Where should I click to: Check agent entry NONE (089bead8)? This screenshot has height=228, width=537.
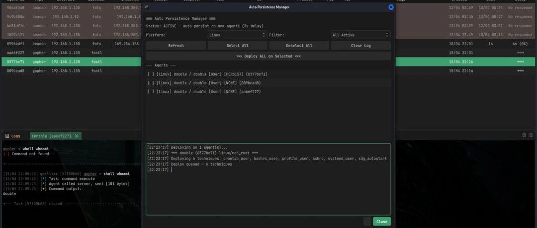click(x=268, y=83)
